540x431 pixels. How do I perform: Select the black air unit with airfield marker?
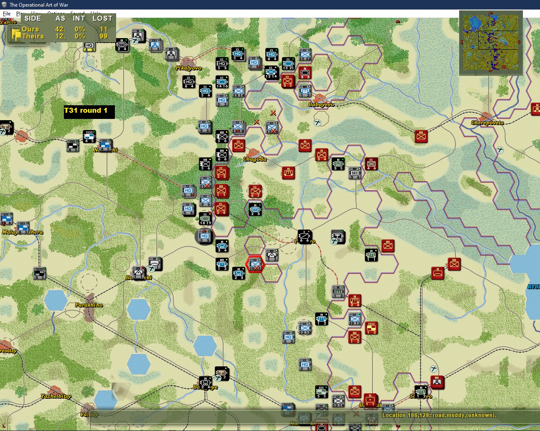pos(338,237)
